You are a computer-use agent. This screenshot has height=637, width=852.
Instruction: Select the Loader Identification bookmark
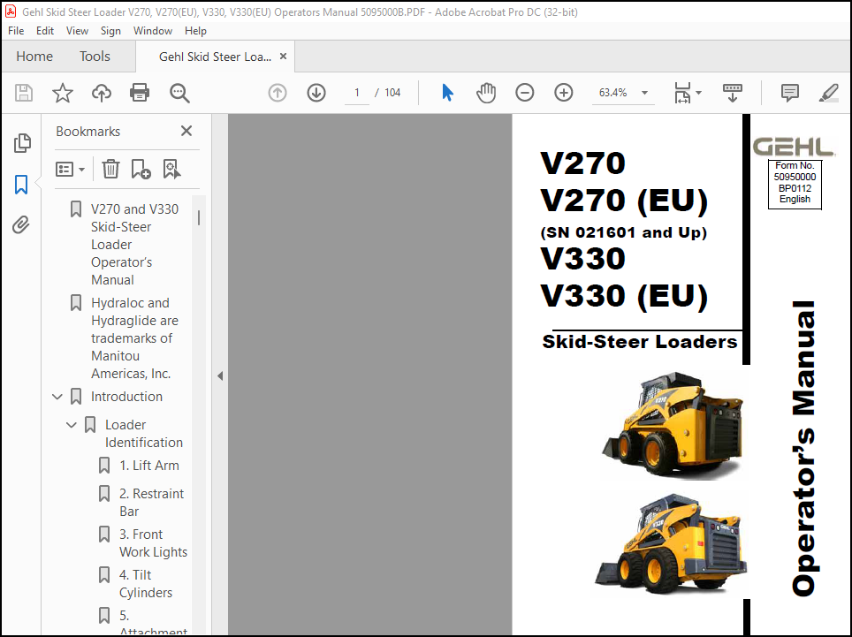[144, 434]
